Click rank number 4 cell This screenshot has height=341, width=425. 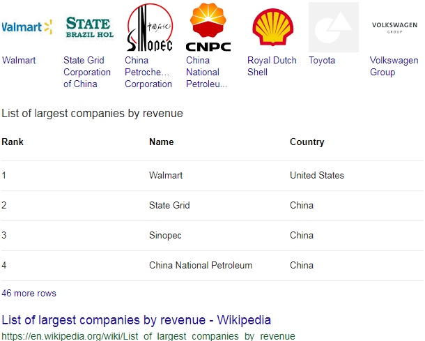coord(3,265)
